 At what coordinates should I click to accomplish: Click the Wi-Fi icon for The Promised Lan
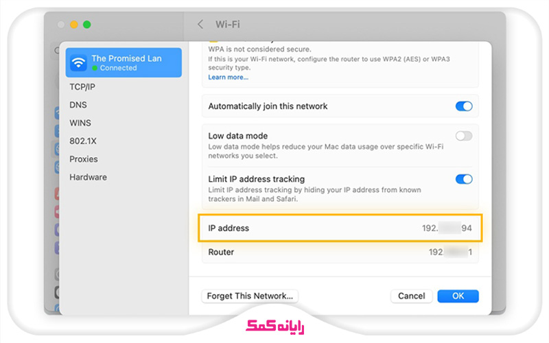(79, 63)
